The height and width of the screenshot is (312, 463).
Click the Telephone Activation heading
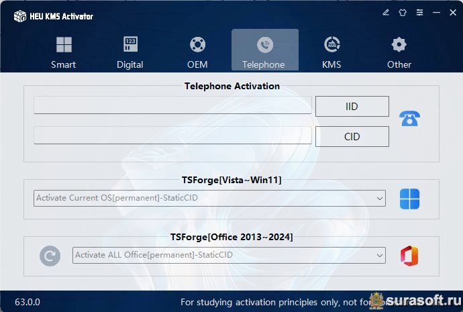(x=232, y=86)
